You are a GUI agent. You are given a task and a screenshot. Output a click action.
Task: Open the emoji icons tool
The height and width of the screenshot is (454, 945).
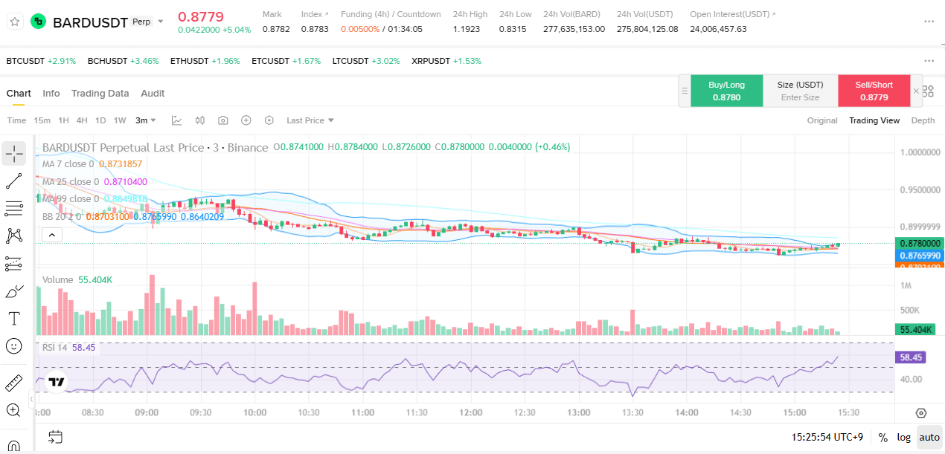point(14,346)
